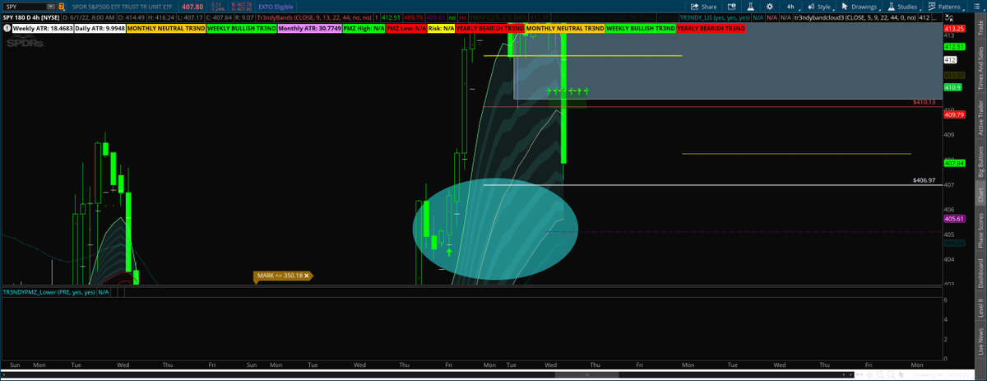Select the Chart side tab
The width and height of the screenshot is (987, 381).
pos(980,196)
